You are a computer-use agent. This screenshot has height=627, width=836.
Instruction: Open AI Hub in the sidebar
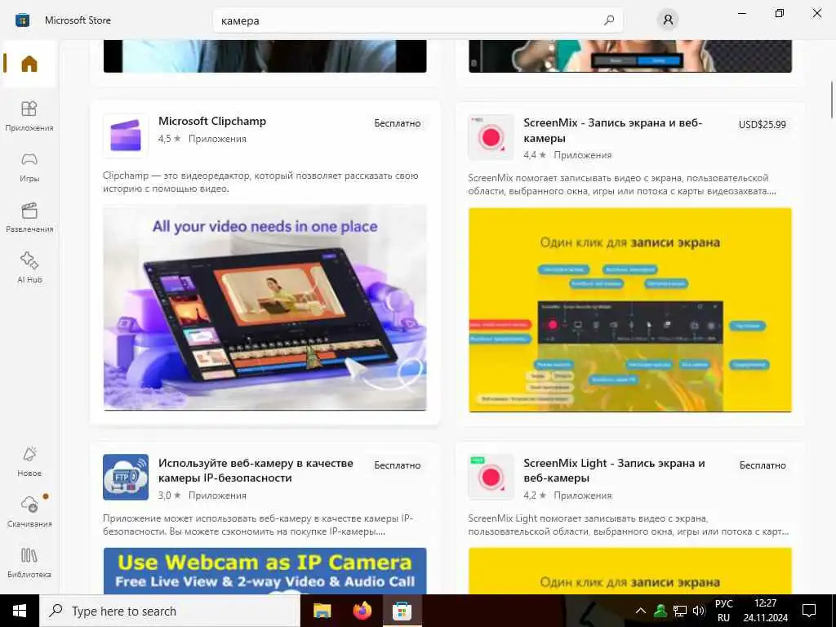29,268
